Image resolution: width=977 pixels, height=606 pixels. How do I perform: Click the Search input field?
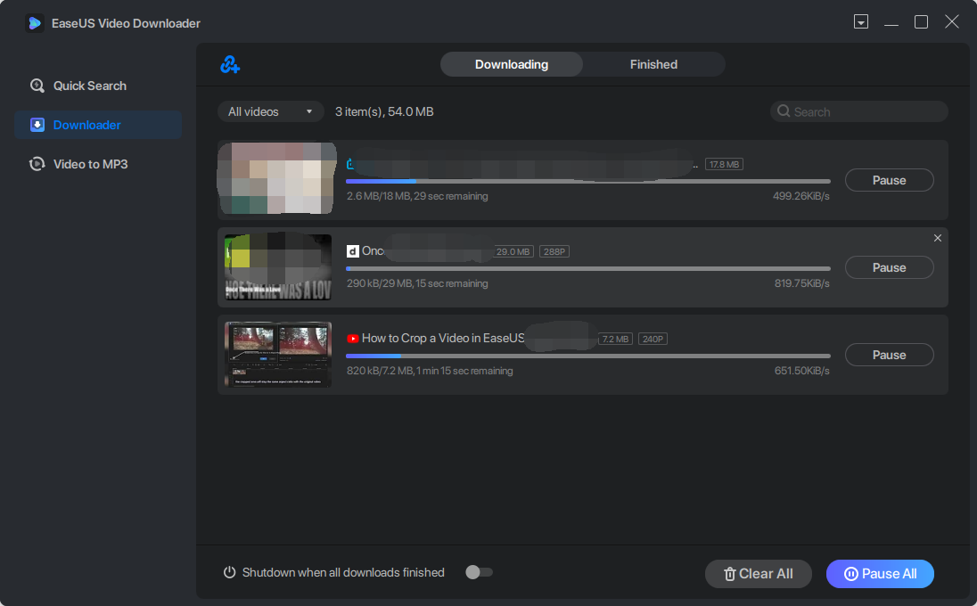[x=859, y=111]
